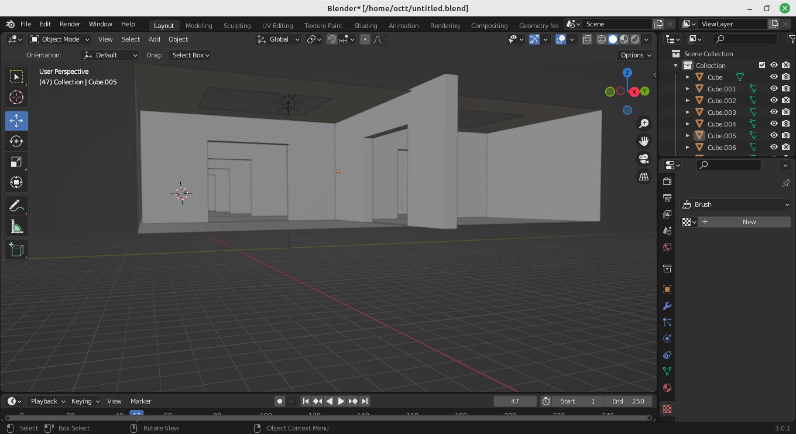
Task: Open the Default orientation dropdown
Action: point(111,55)
